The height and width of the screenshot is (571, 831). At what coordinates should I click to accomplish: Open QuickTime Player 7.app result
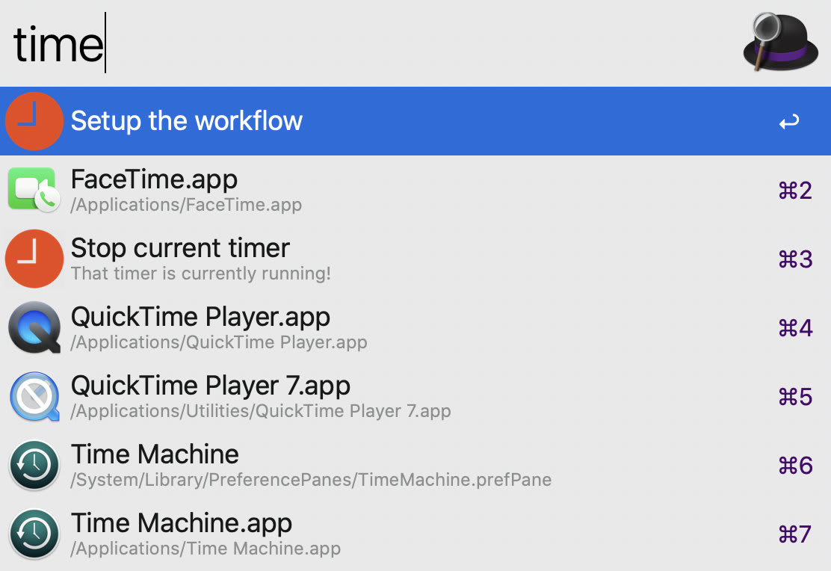[x=415, y=397]
